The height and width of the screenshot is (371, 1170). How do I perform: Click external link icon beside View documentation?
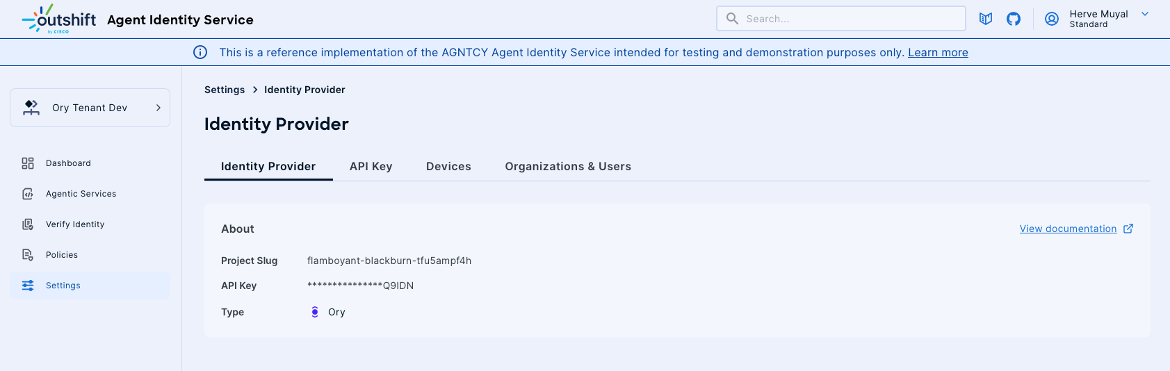(x=1128, y=229)
